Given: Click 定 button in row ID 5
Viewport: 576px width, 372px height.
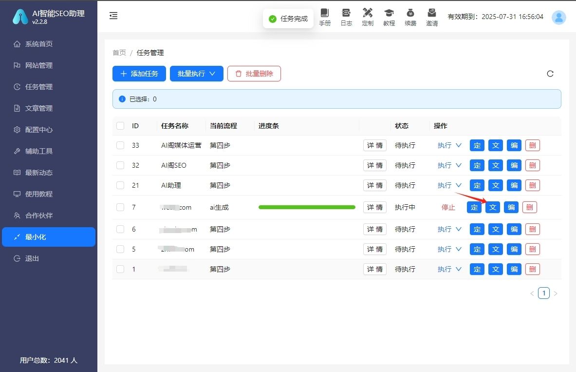Looking at the screenshot, I should pos(477,249).
